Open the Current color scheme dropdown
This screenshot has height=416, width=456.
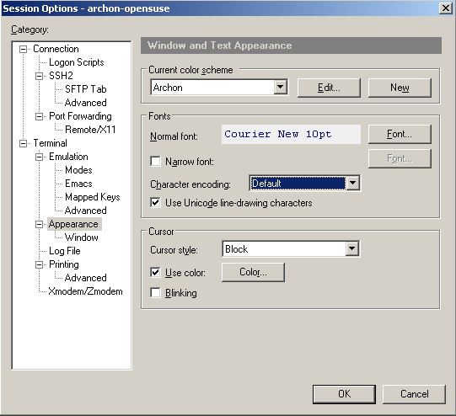(281, 87)
